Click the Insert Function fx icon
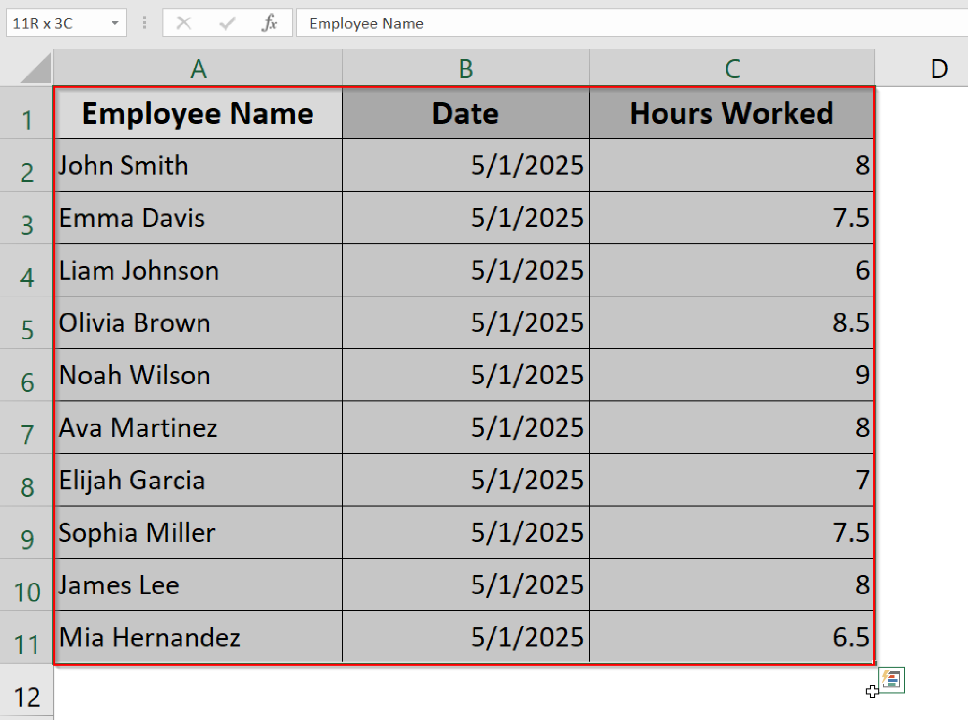968x720 pixels. tap(269, 23)
